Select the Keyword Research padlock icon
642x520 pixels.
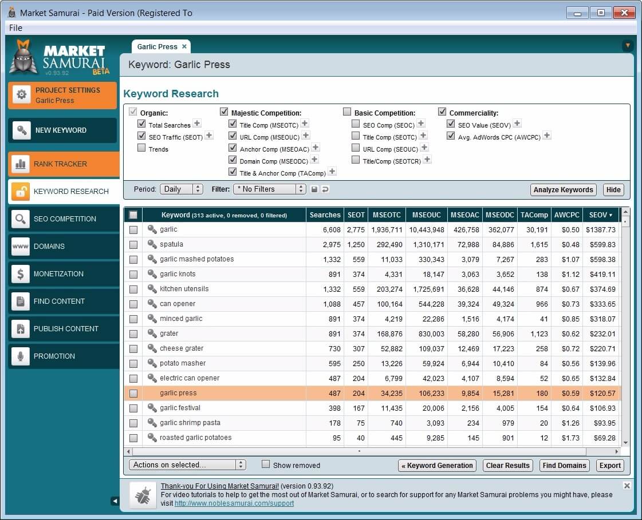click(20, 192)
